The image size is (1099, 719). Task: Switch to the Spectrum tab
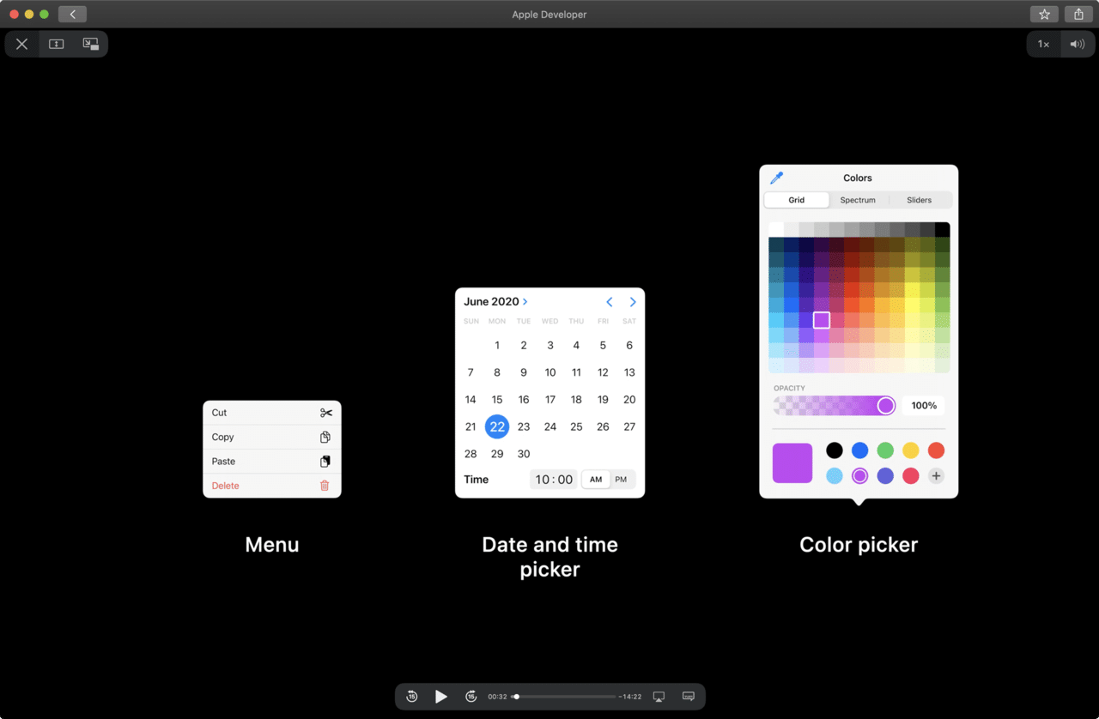click(x=858, y=200)
